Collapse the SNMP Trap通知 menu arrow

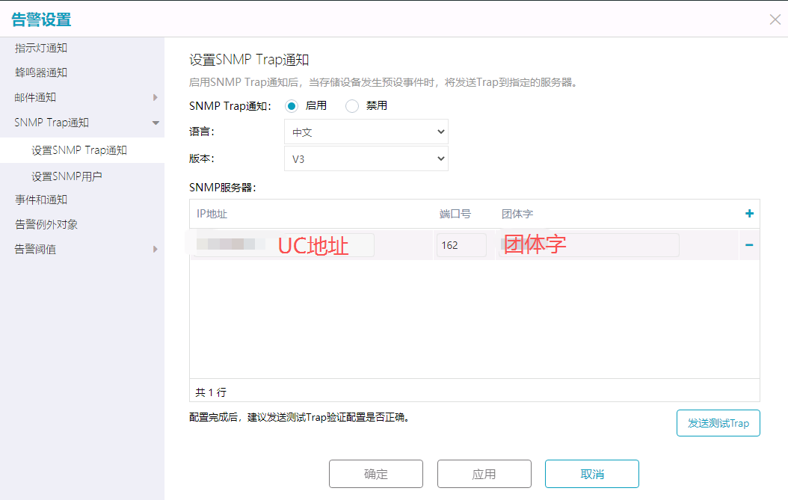click(x=156, y=123)
